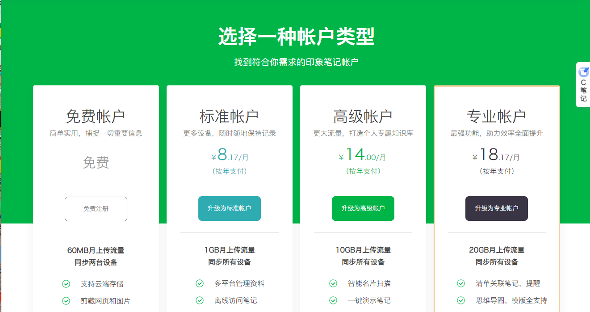The width and height of the screenshot is (590, 312).
Task: Click checkmark icon beside 支持云端存储
Action: pyautogui.click(x=66, y=284)
